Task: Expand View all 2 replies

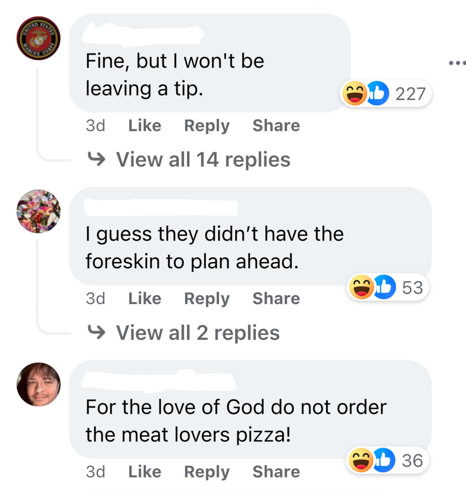Action: coord(198,333)
